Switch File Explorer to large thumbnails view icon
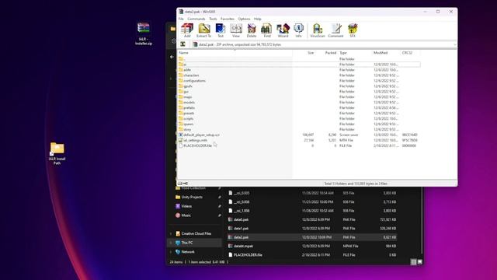This screenshot has width=497, height=280. [419, 262]
